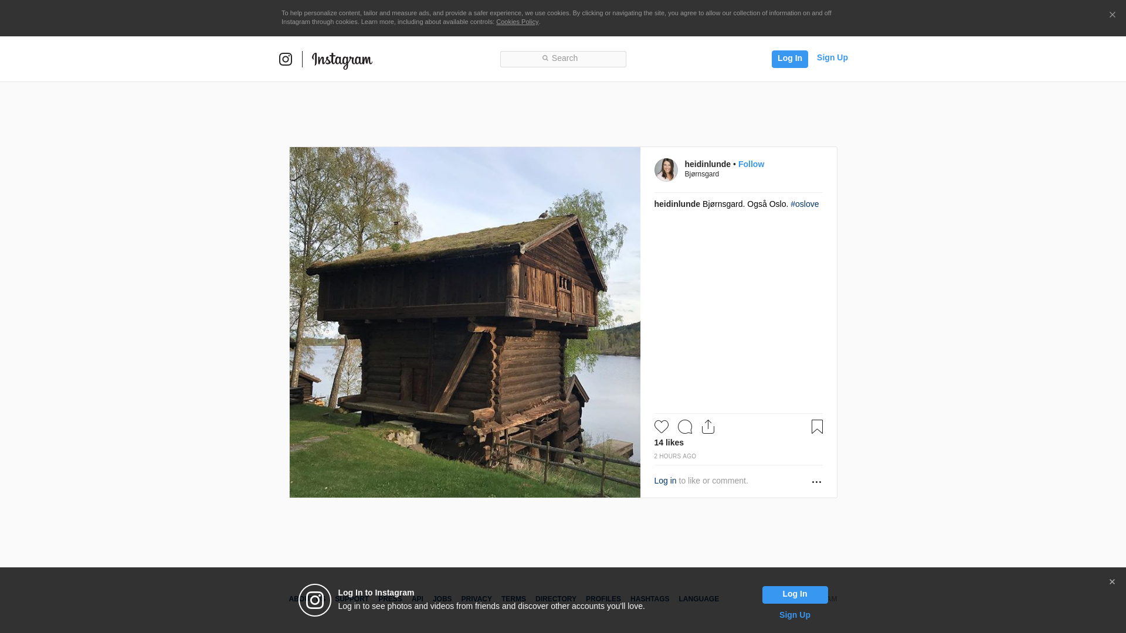
Task: Open the Sign Up link in header
Action: [832, 57]
